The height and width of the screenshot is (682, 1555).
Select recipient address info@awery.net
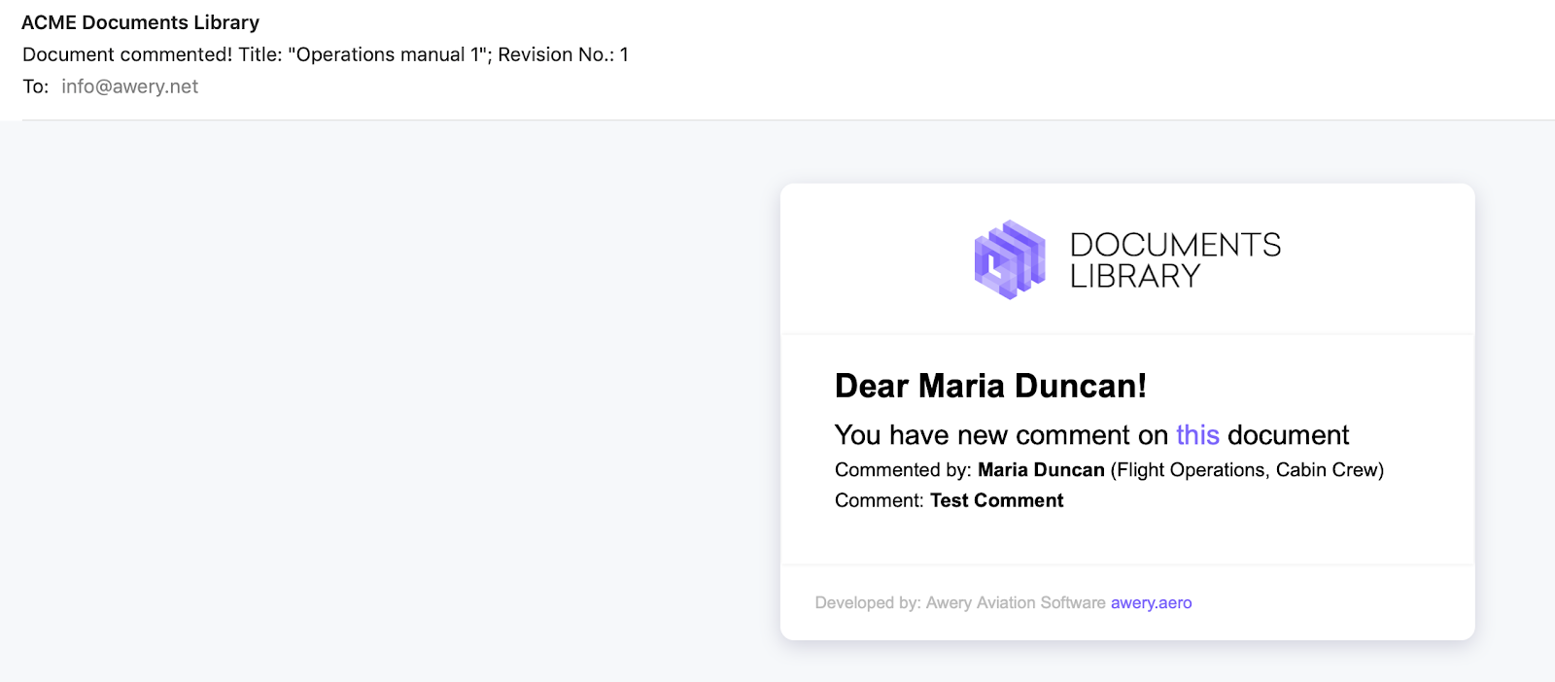pyautogui.click(x=129, y=86)
